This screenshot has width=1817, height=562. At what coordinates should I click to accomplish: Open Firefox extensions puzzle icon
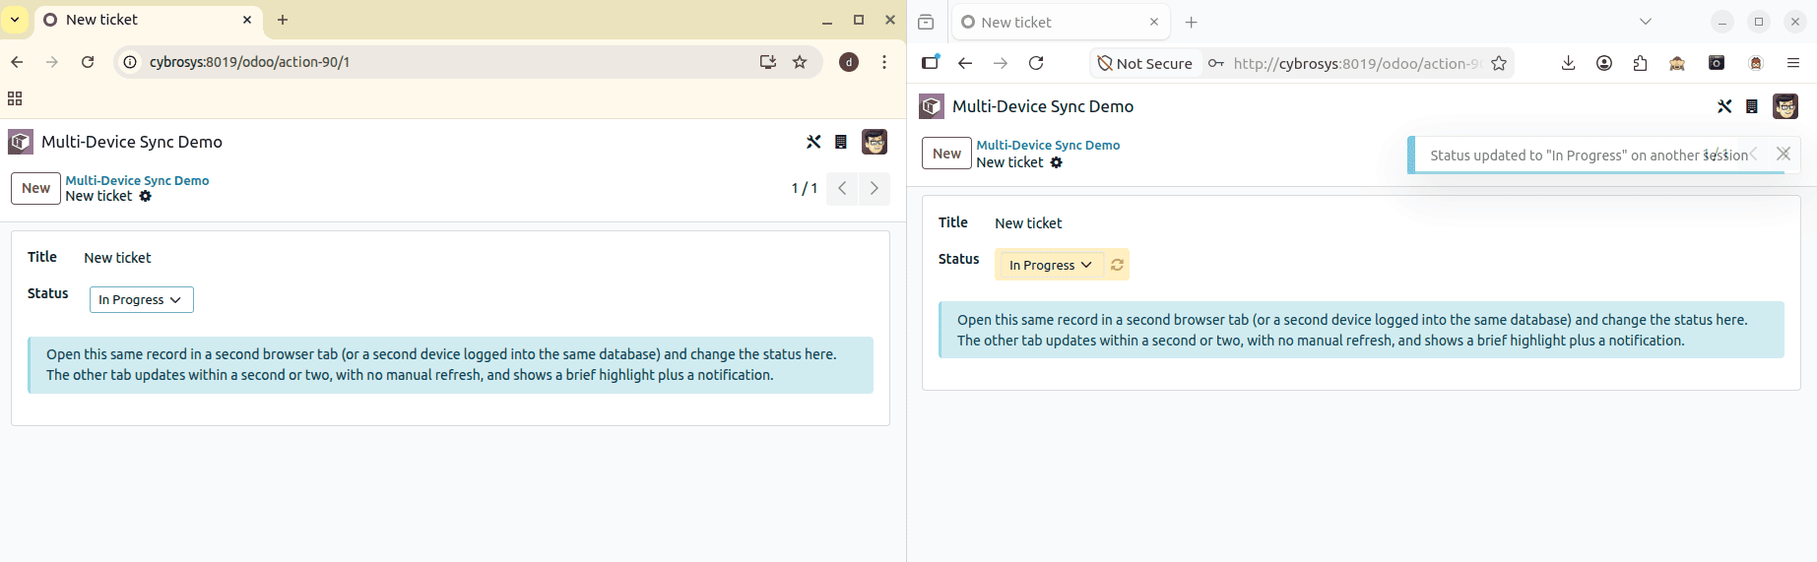coord(1640,63)
